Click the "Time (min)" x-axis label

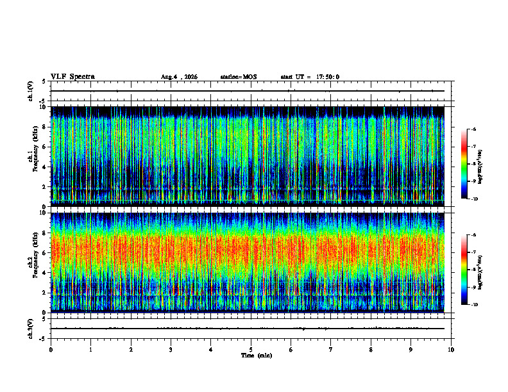tap(257, 355)
